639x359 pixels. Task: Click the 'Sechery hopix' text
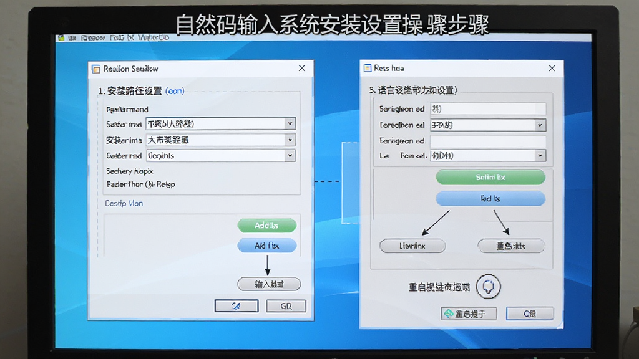tap(130, 171)
